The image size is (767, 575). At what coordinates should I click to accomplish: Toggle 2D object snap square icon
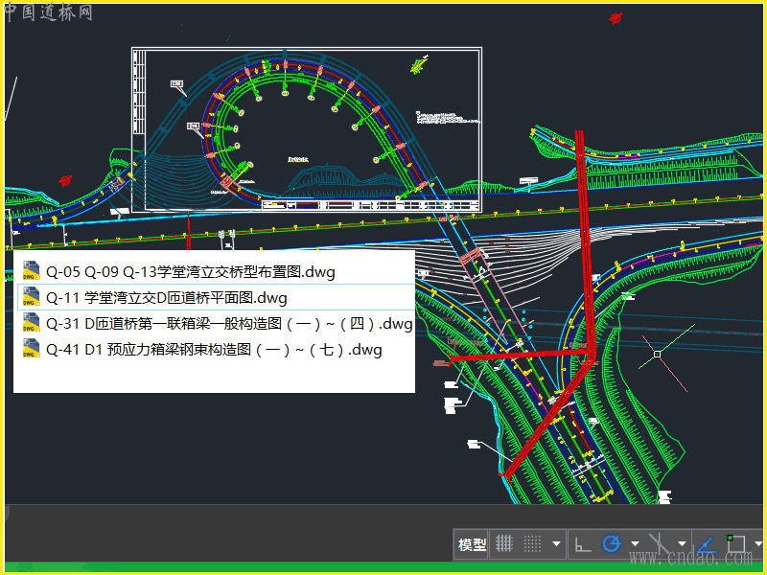tap(735, 543)
